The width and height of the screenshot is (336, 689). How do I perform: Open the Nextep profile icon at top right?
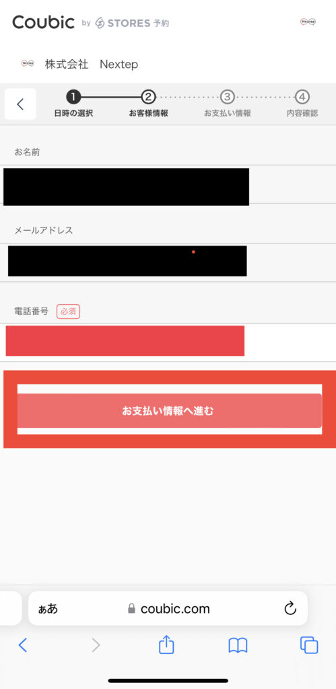[308, 22]
